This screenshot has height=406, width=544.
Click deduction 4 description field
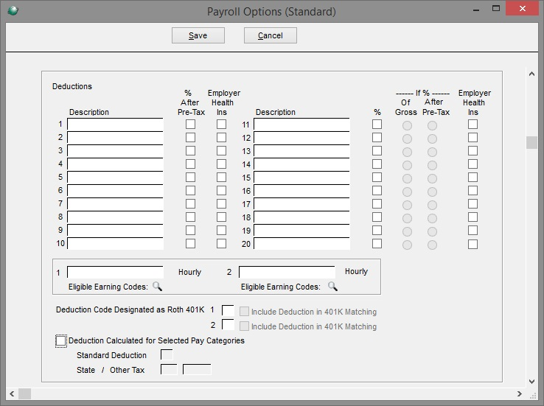coord(115,164)
